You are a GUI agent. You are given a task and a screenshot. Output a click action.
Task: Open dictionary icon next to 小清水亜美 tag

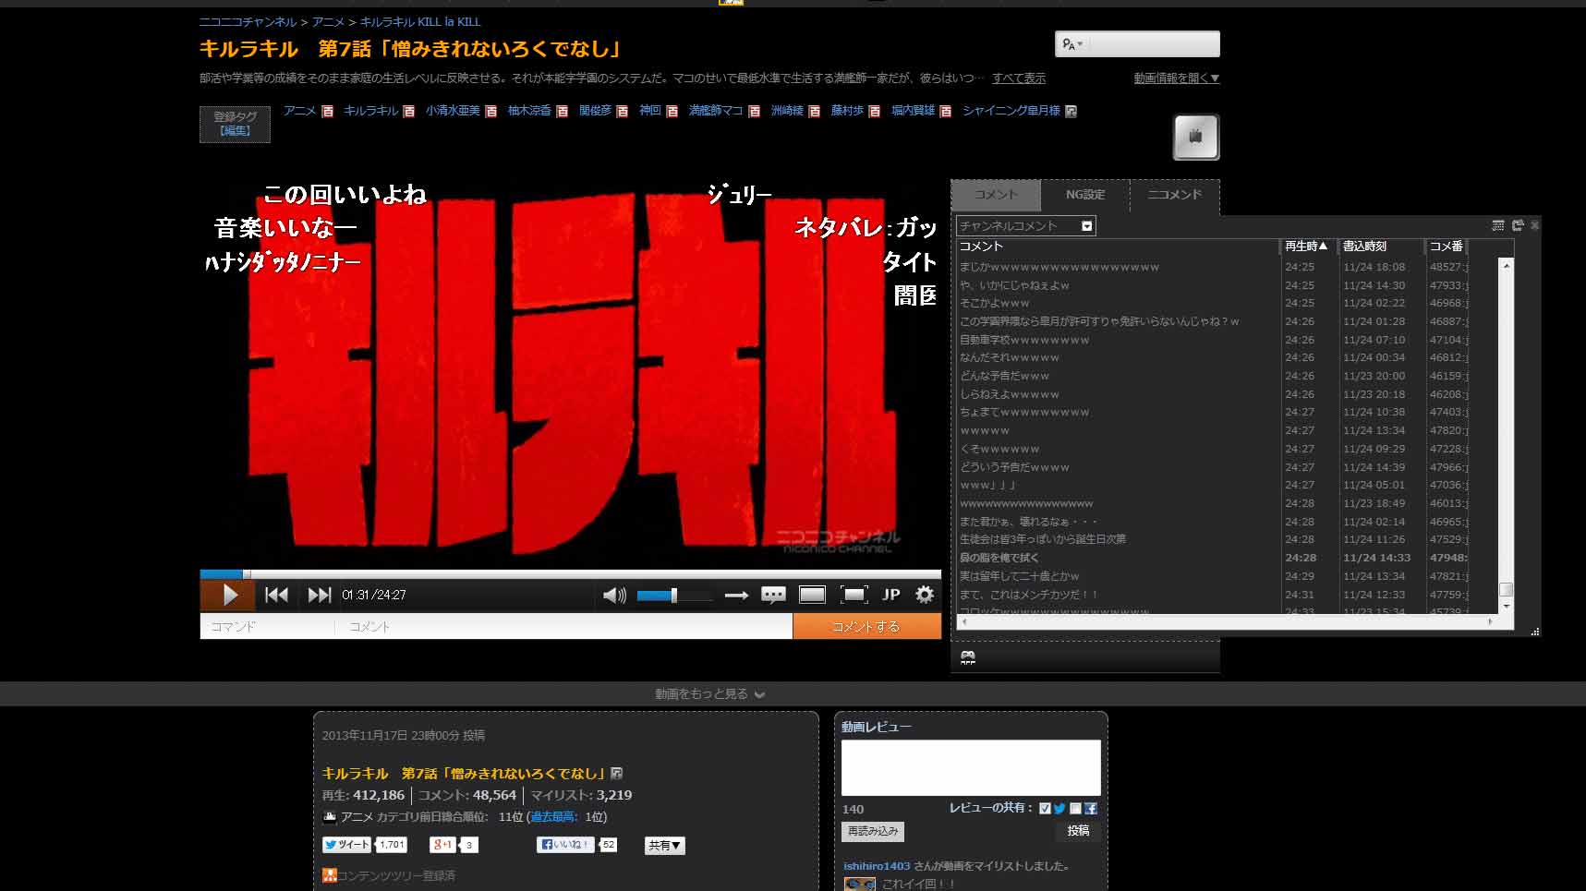(490, 112)
